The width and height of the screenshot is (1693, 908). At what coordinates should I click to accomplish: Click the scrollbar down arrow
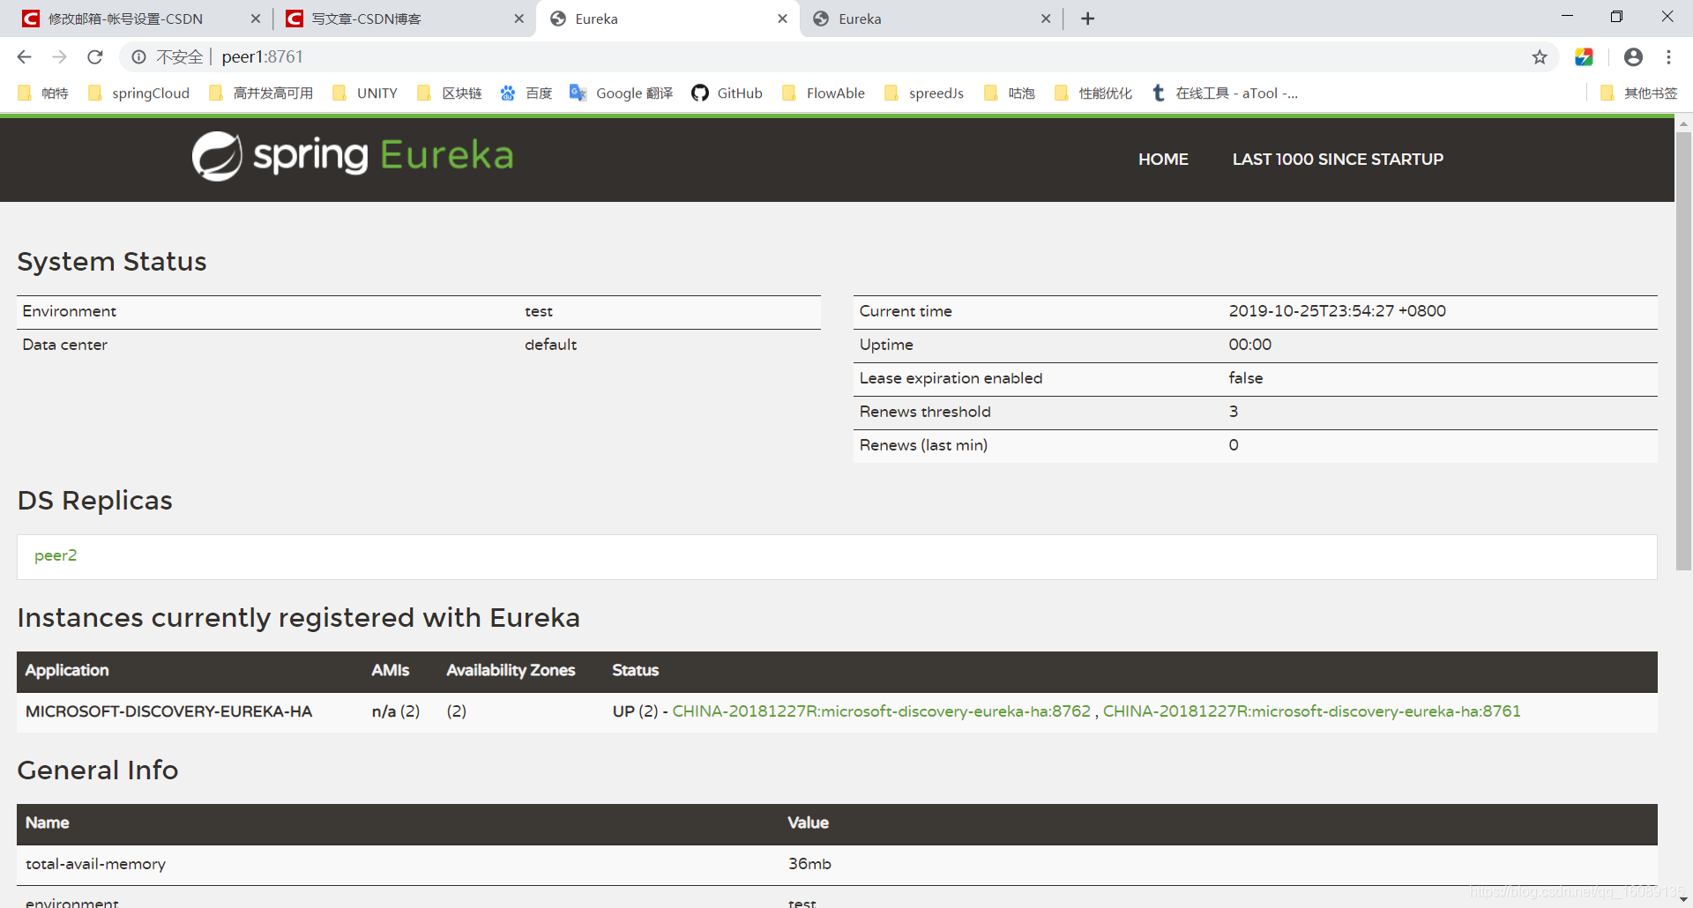(x=1683, y=900)
